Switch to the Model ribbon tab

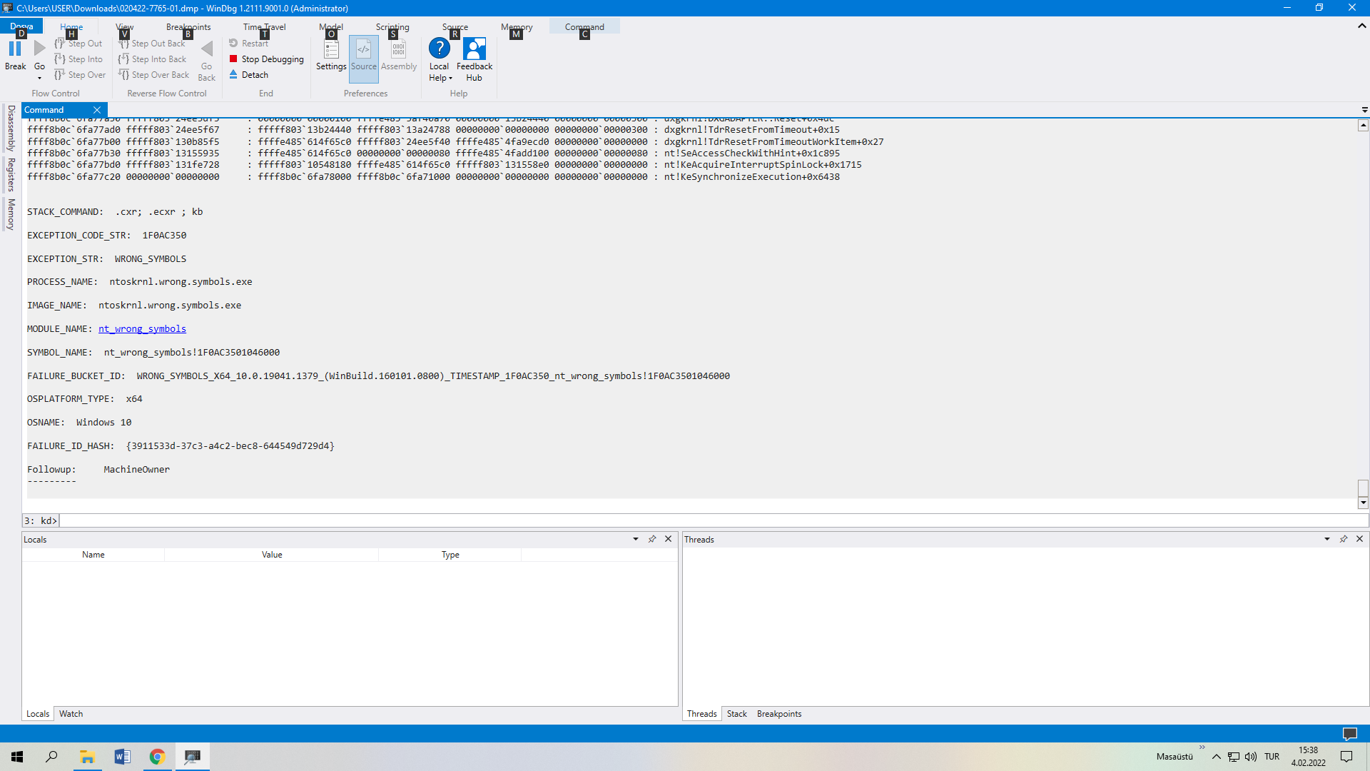click(331, 26)
